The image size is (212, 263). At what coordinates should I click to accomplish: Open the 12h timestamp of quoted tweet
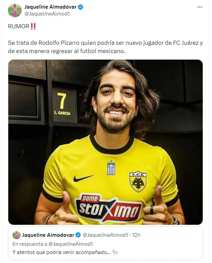click(136, 235)
